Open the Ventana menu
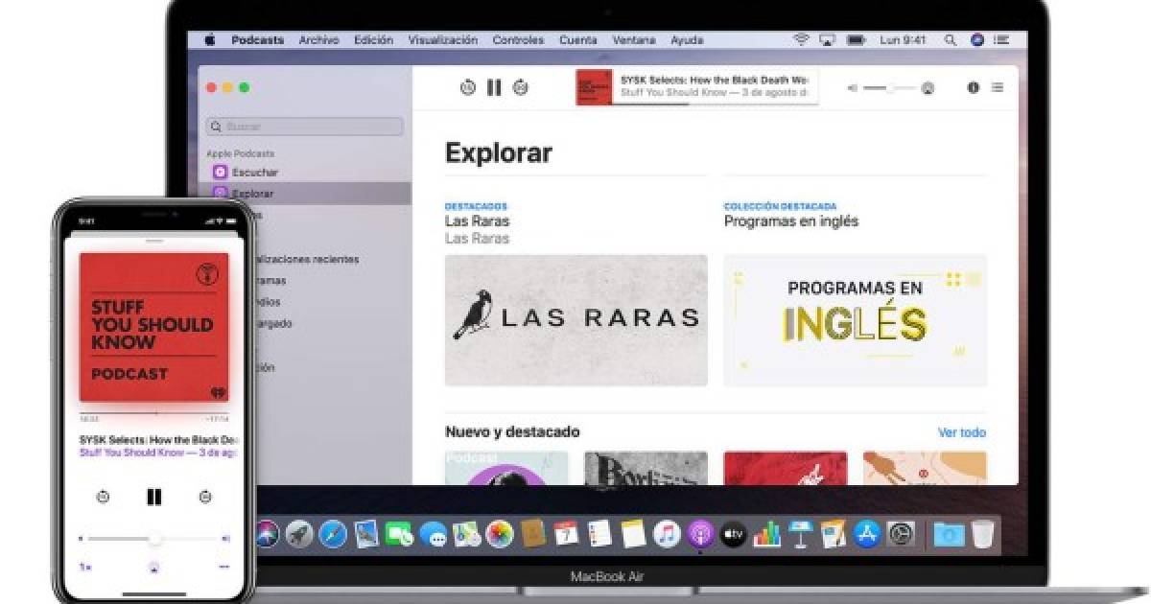The height and width of the screenshot is (604, 1151). tap(634, 40)
